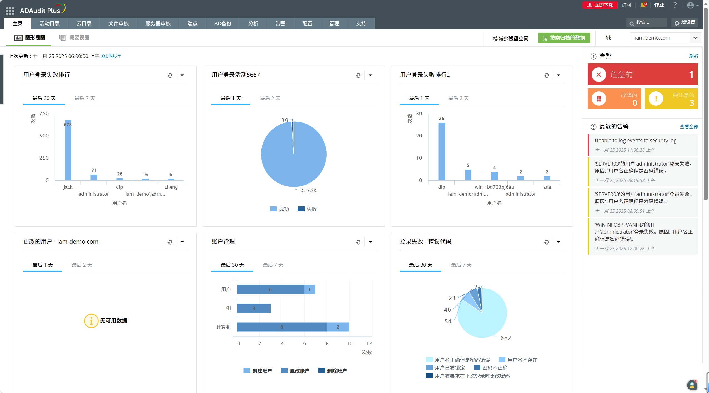Viewport: 709px width, 393px height.
Task: Expand the iam-demo.com domain dropdown
Action: pos(695,38)
